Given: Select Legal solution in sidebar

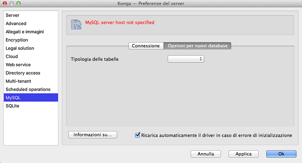Looking at the screenshot, I should tap(20, 48).
